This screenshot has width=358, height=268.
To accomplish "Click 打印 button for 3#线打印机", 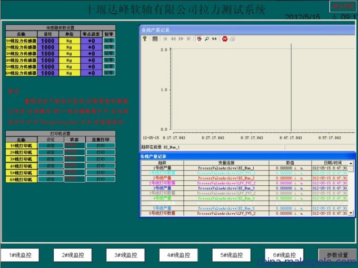I will tap(101, 159).
